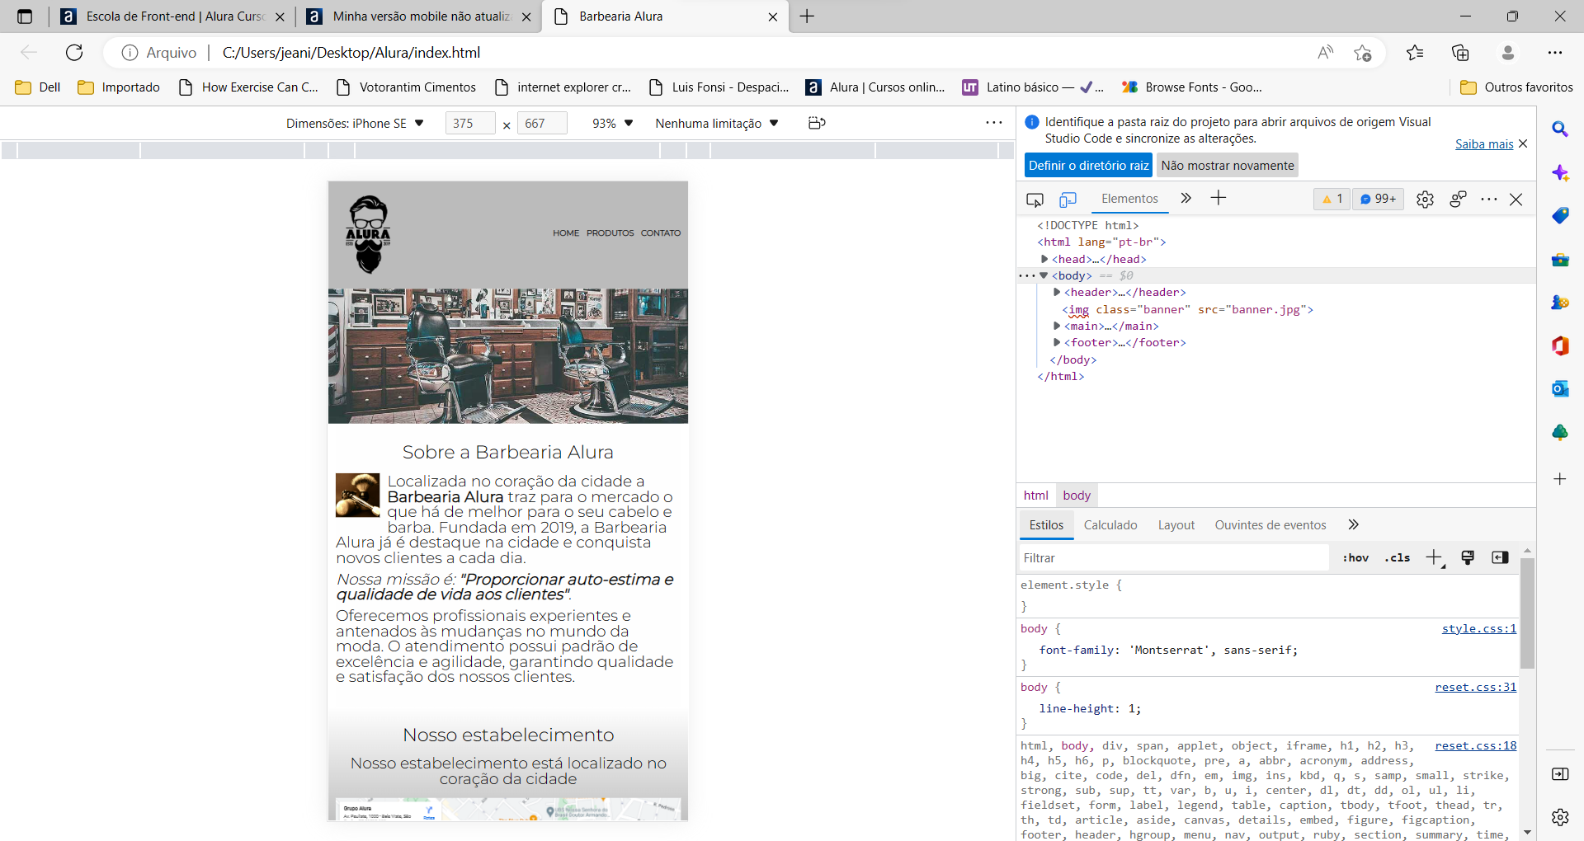Click the Filtrar styles filter field

[x=1175, y=558]
